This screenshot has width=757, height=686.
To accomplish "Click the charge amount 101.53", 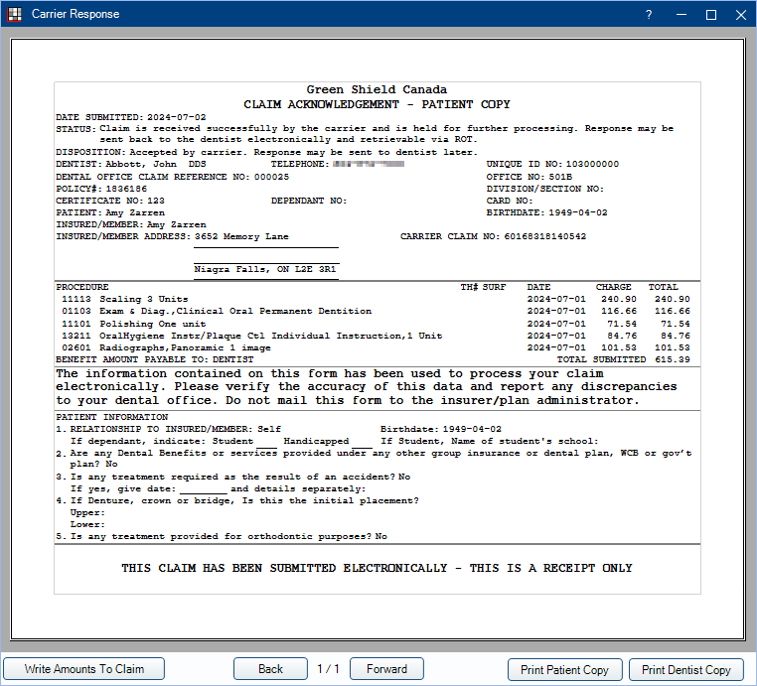I will (x=619, y=347).
